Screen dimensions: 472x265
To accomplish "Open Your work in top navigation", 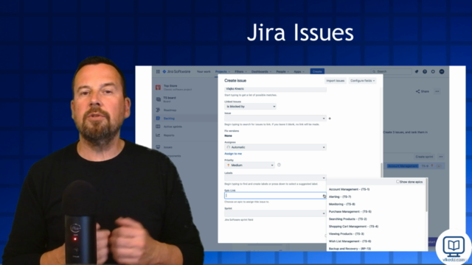I will tap(204, 71).
